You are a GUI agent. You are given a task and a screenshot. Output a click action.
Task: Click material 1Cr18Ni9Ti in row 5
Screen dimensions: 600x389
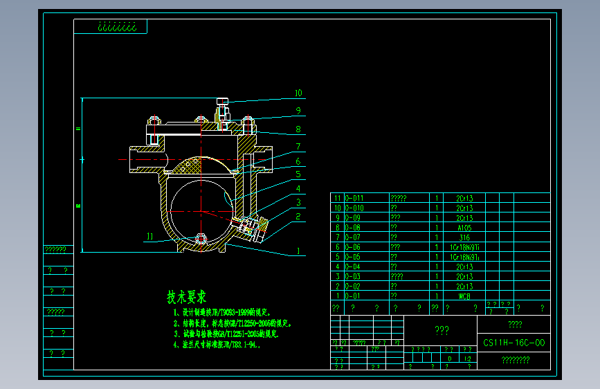point(464,257)
